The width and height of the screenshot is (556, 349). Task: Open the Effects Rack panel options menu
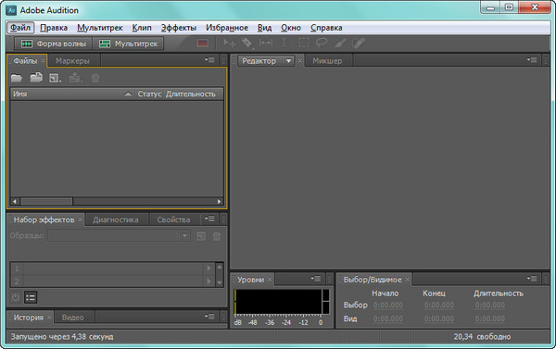[209, 218]
